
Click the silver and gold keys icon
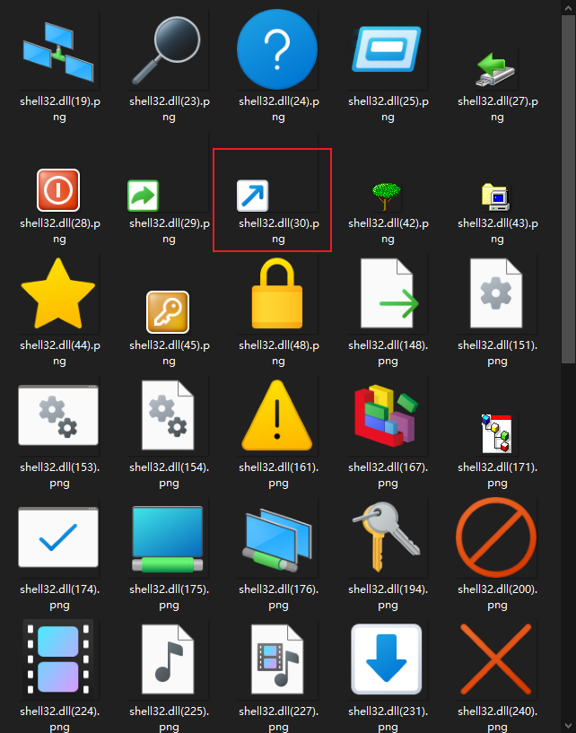click(386, 537)
